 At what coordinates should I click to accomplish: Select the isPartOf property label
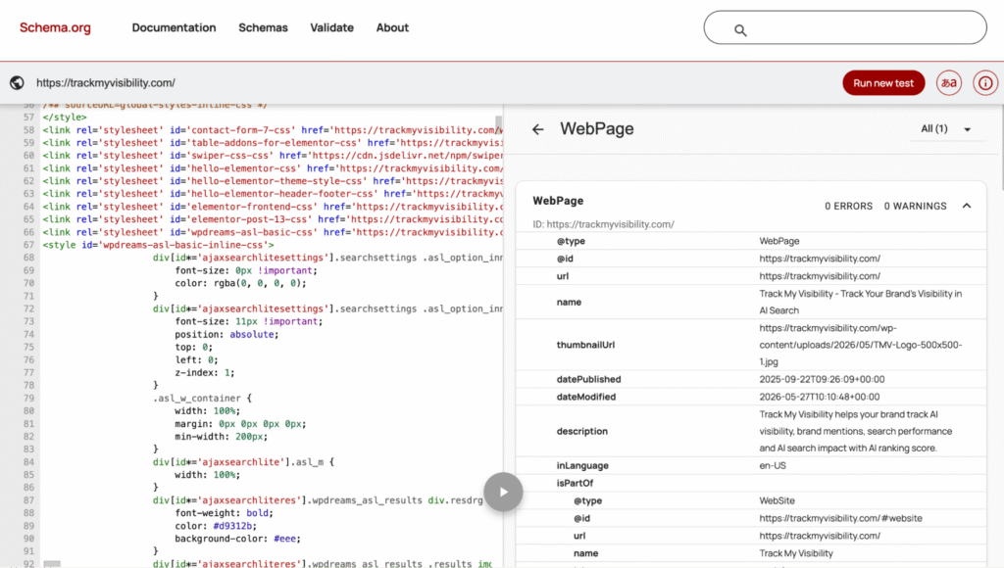click(575, 483)
